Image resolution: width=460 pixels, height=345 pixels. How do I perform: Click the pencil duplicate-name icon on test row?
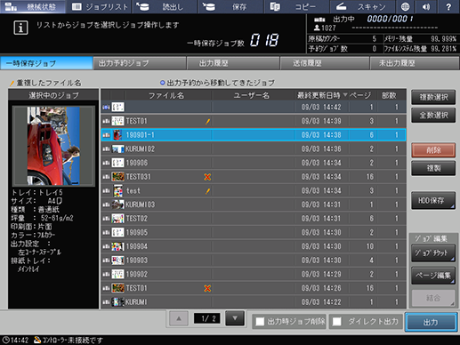(208, 191)
